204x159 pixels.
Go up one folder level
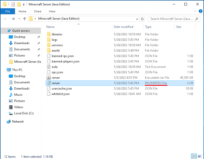tap(25, 19)
